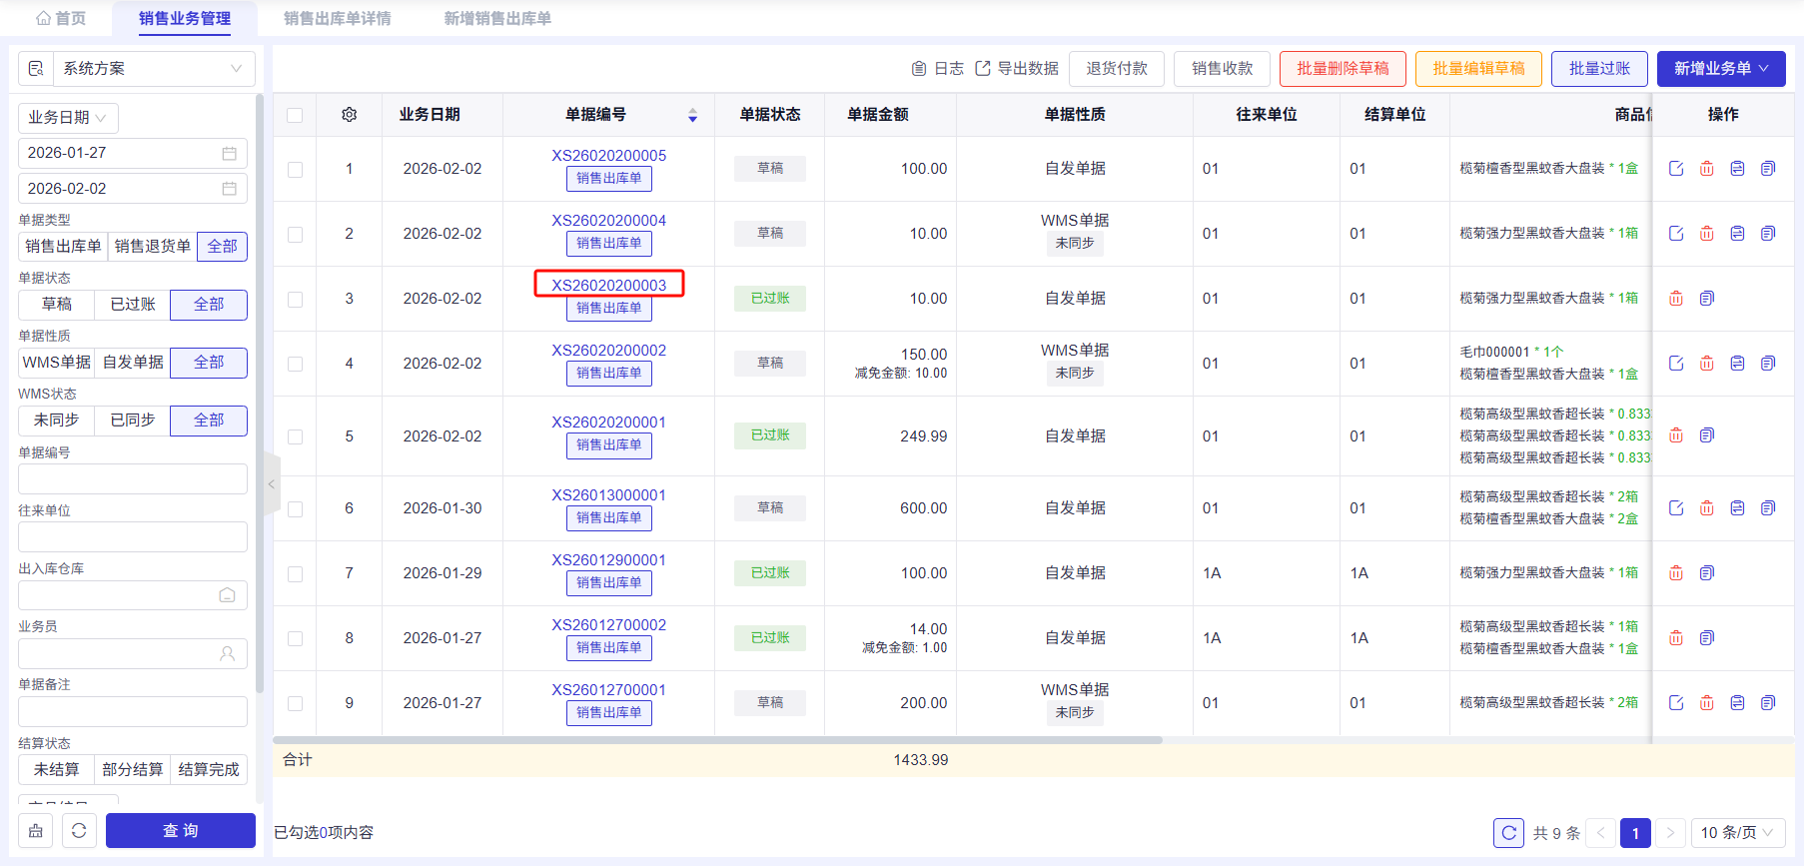1804x866 pixels.
Task: Switch to the 新增销售出库单 tab
Action: 497,18
